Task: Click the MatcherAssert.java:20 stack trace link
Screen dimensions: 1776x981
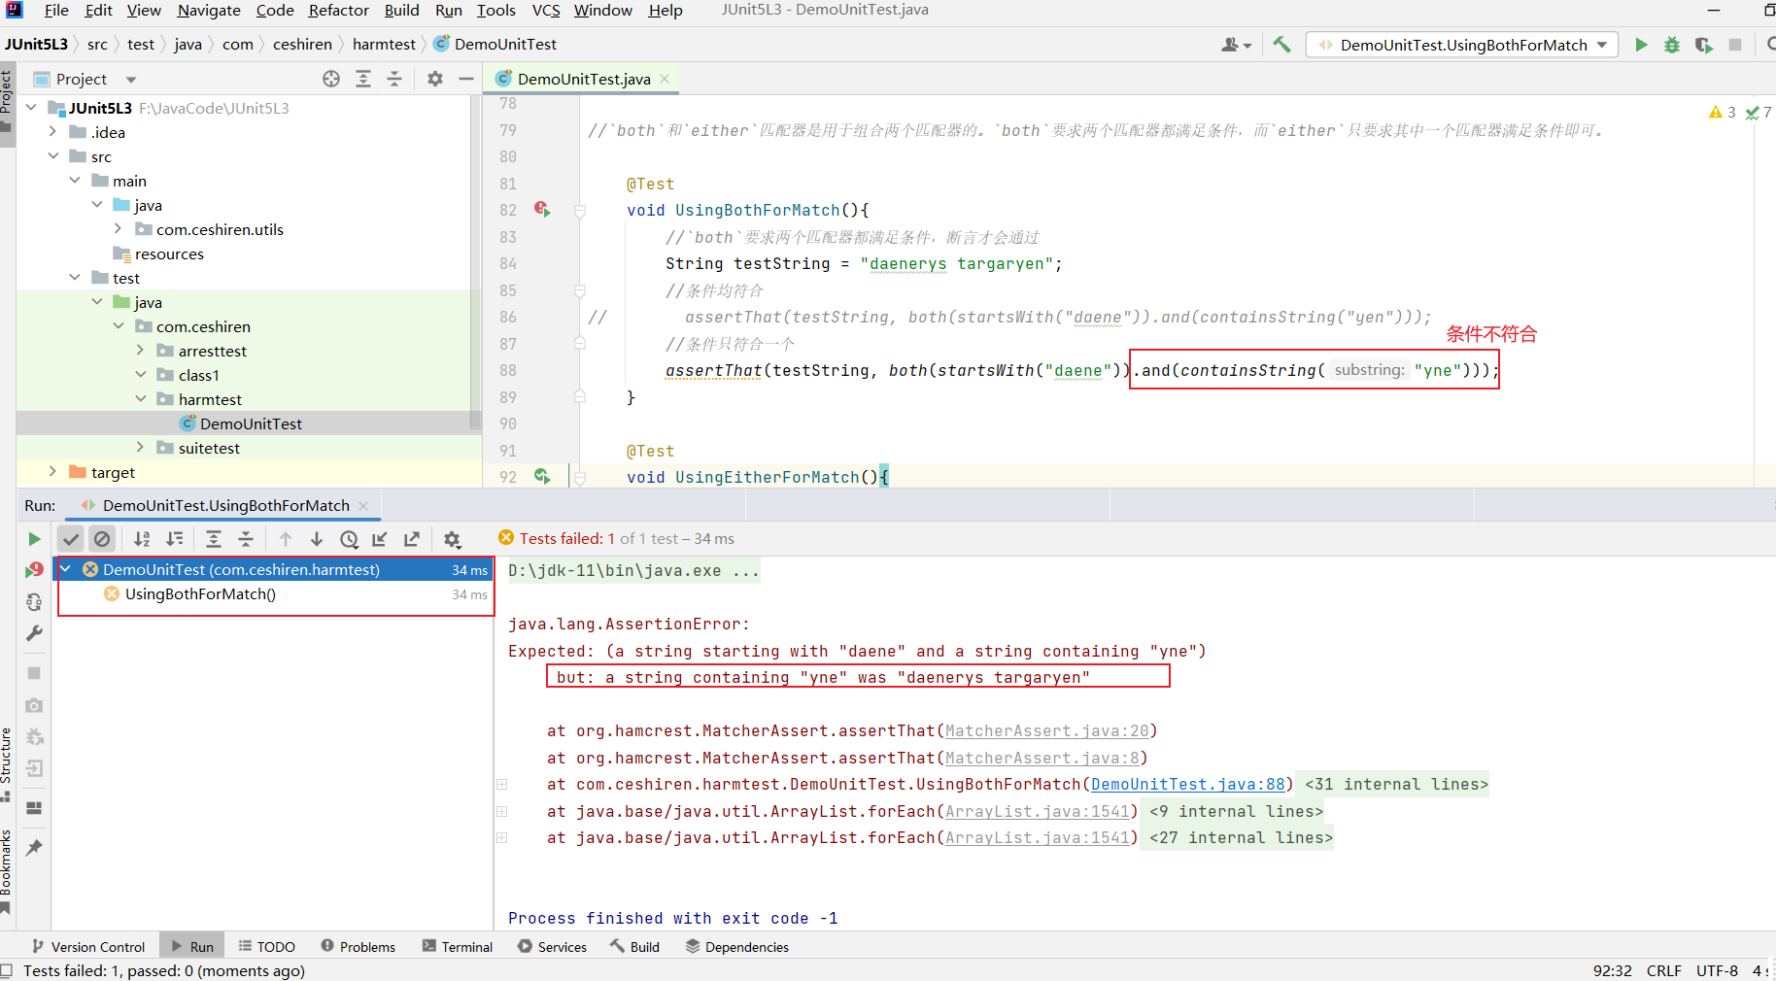Action: tap(1046, 731)
